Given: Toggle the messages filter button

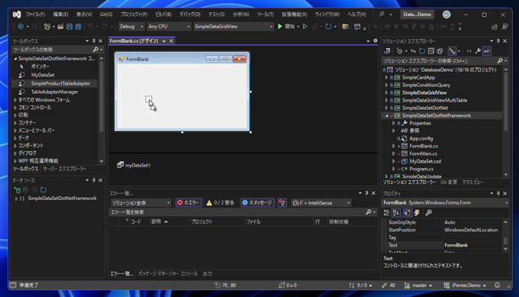Looking at the screenshot, I should click(257, 202).
